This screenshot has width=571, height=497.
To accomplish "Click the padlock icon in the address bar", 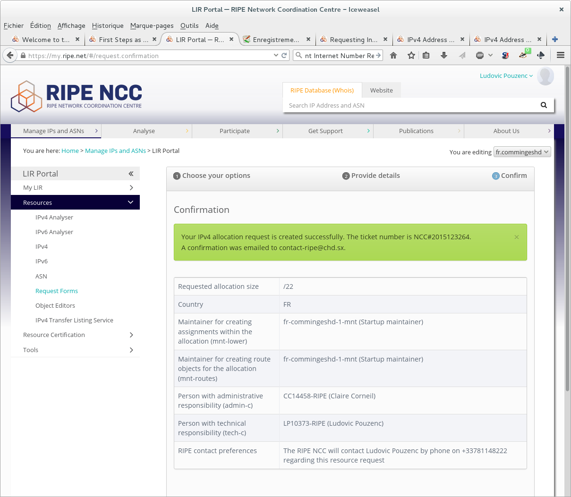I will (23, 56).
